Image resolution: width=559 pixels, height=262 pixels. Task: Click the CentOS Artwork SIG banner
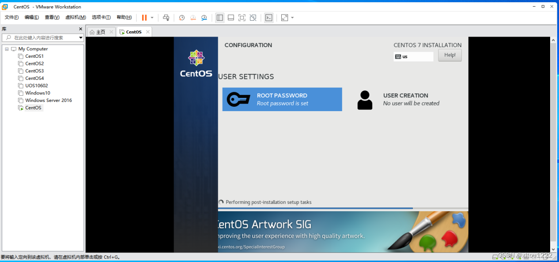[x=343, y=232]
